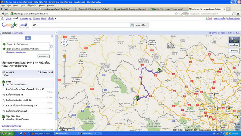Click the add destination link
The image size is (241, 136).
[10, 52]
